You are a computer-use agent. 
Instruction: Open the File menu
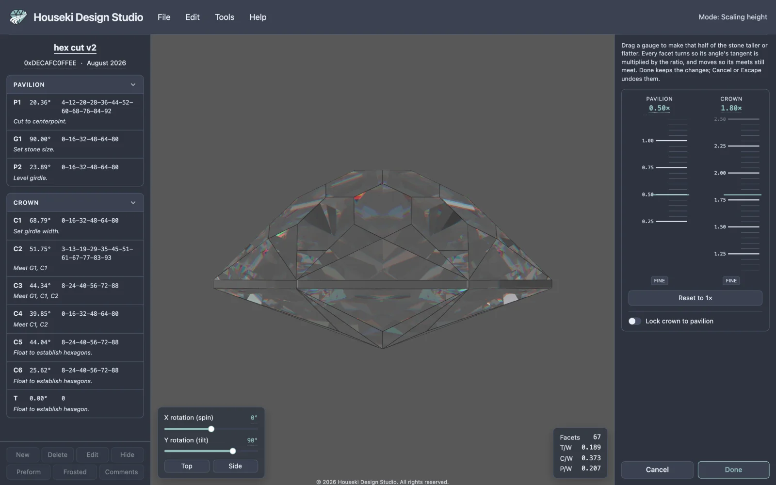(164, 17)
